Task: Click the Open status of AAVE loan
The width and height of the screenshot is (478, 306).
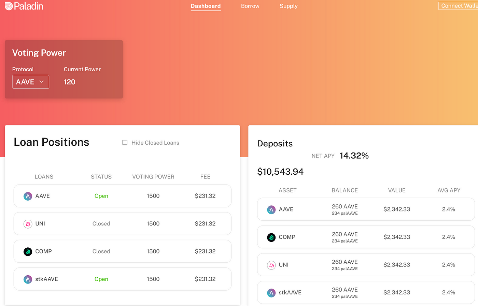Action: [x=101, y=196]
